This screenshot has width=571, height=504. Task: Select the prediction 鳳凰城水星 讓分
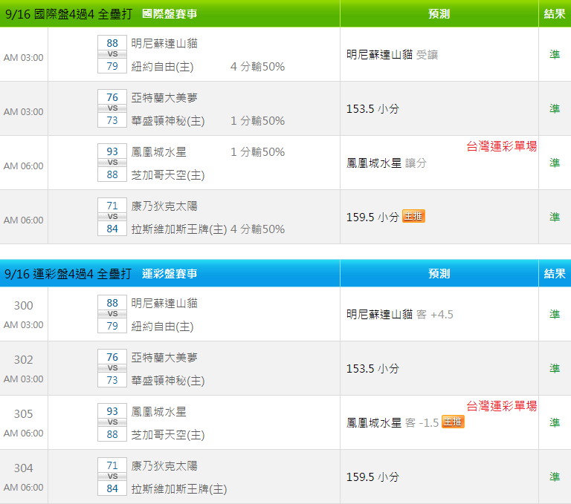coord(387,163)
